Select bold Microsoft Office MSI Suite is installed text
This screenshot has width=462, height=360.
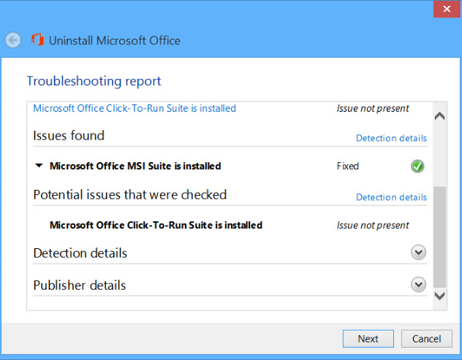point(135,166)
